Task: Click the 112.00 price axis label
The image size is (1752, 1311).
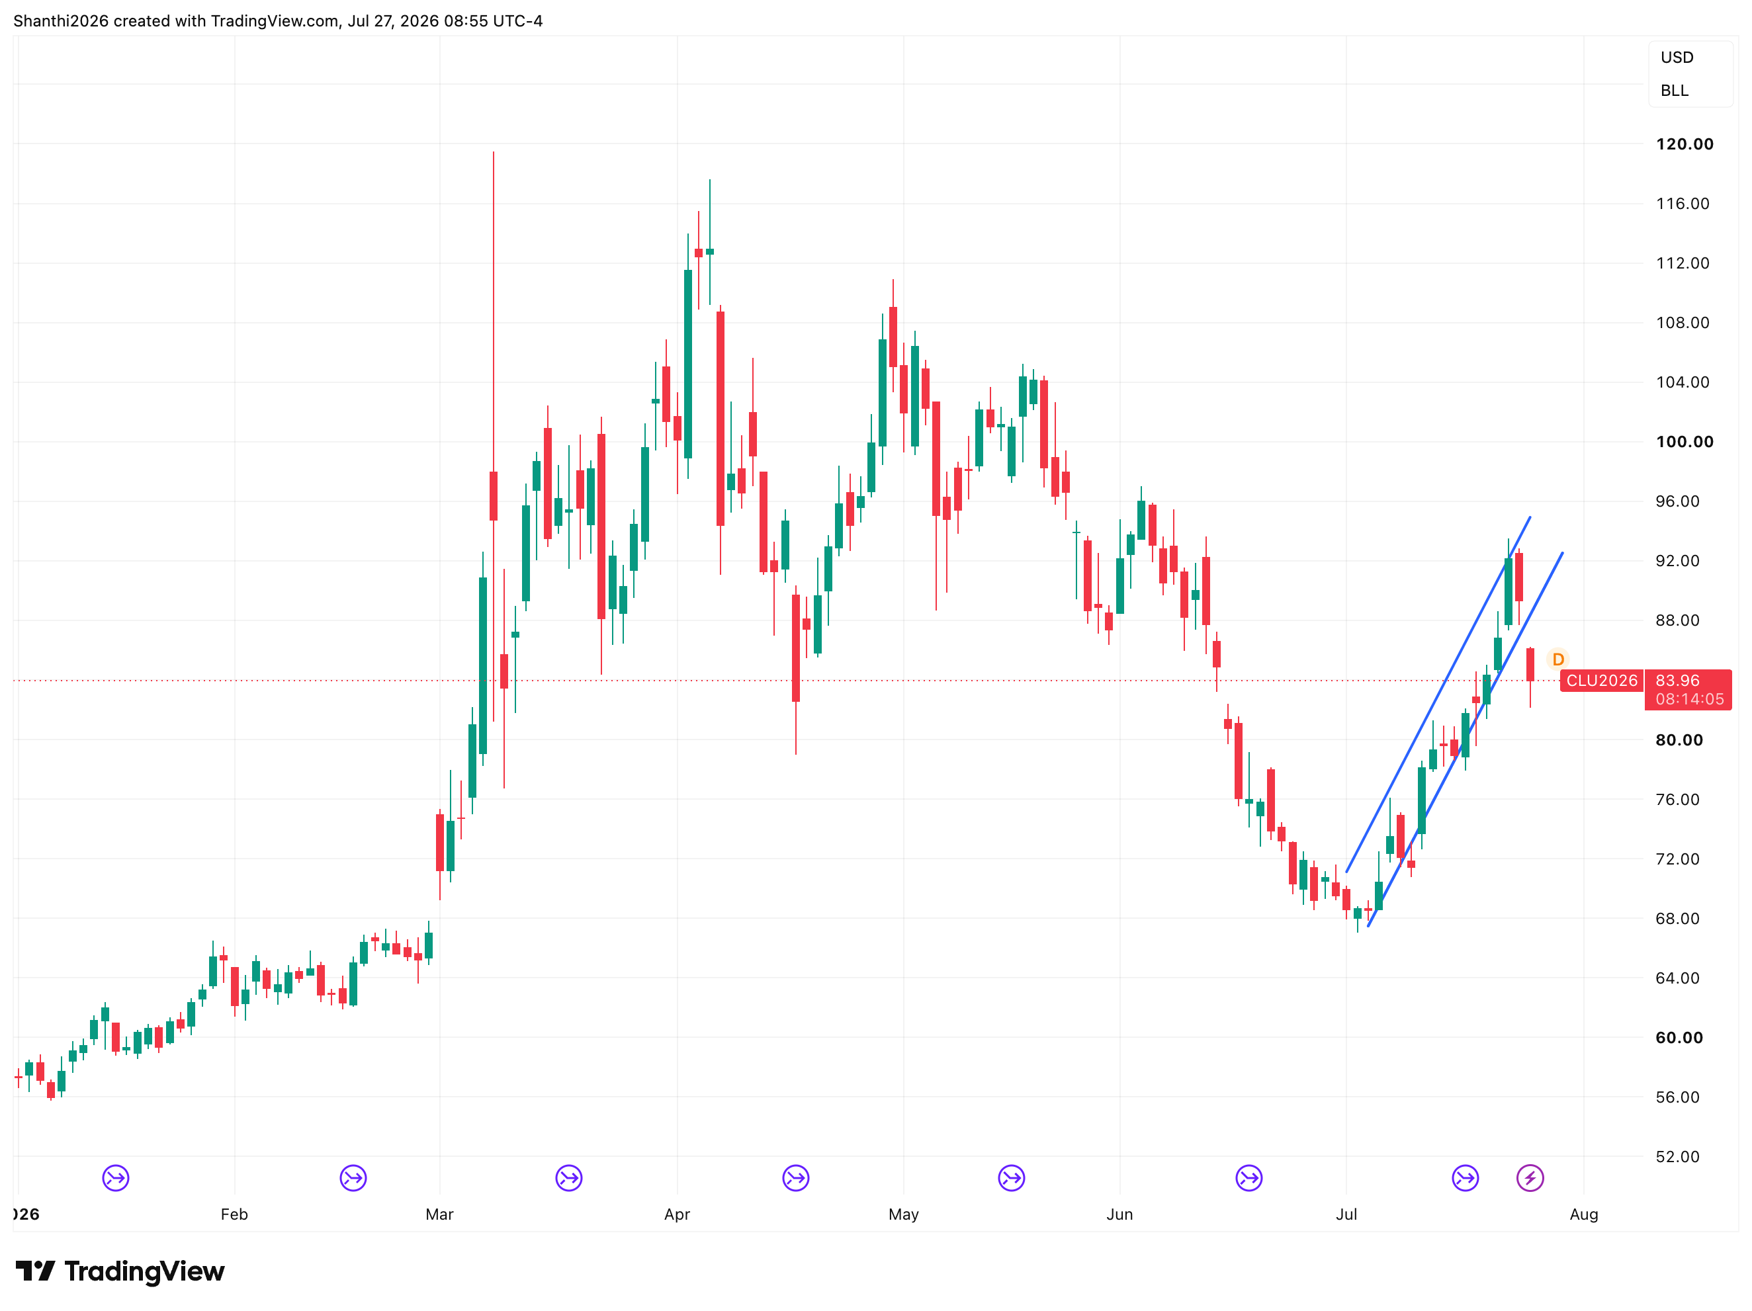Action: point(1683,263)
